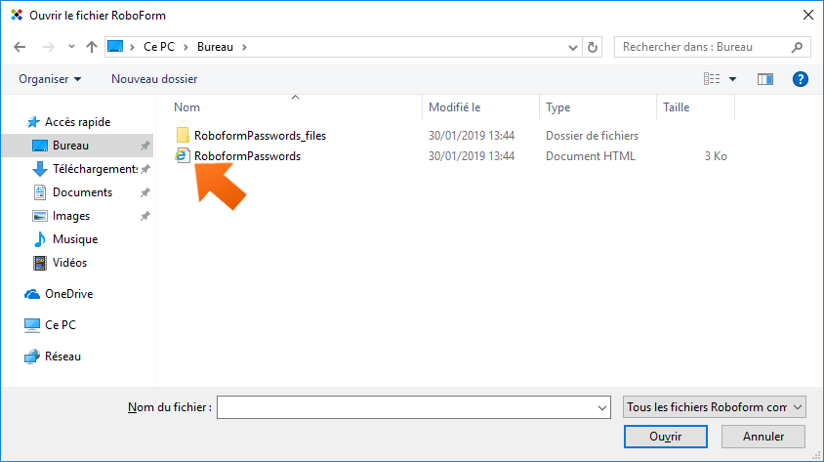Select the RoboformPasswords HTML file
824x462 pixels.
pyautogui.click(x=247, y=156)
